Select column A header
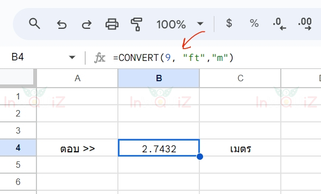This screenshot has height=194, width=321. (x=77, y=78)
